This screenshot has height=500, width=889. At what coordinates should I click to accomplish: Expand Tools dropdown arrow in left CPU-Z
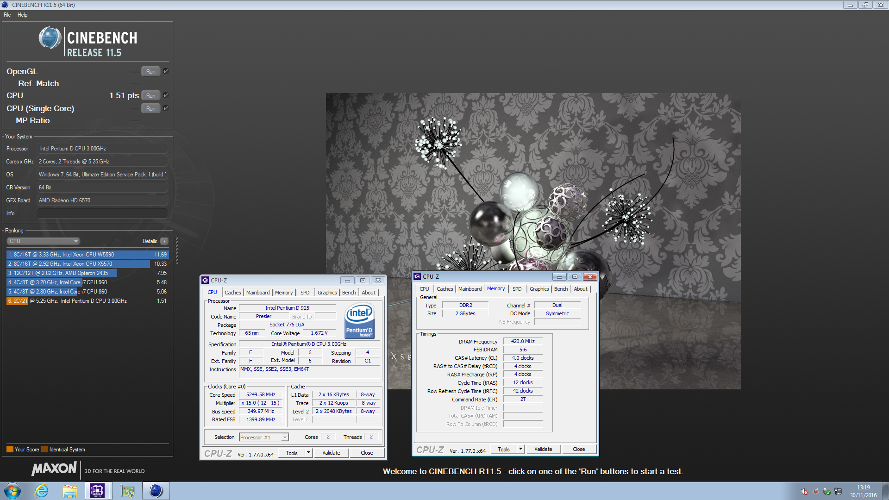(309, 453)
